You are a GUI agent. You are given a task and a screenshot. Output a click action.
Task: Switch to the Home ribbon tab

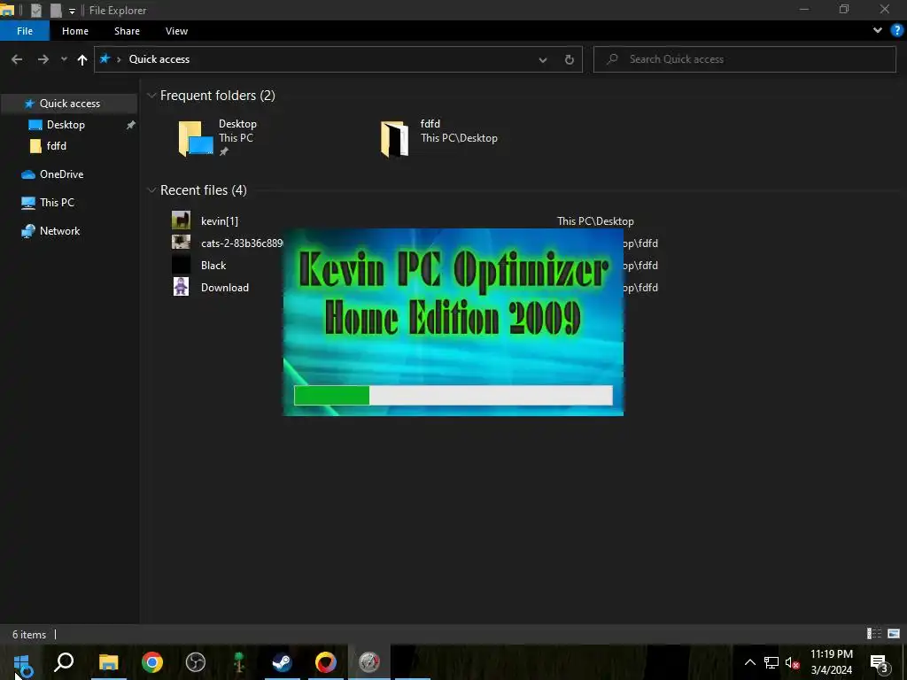(75, 31)
